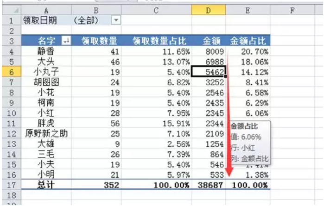Select the name cell 小红
This screenshot has width=324, height=206.
point(46,113)
